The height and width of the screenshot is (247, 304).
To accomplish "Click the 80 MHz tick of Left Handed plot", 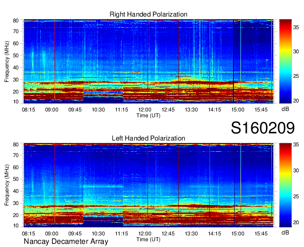I will (16, 145).
